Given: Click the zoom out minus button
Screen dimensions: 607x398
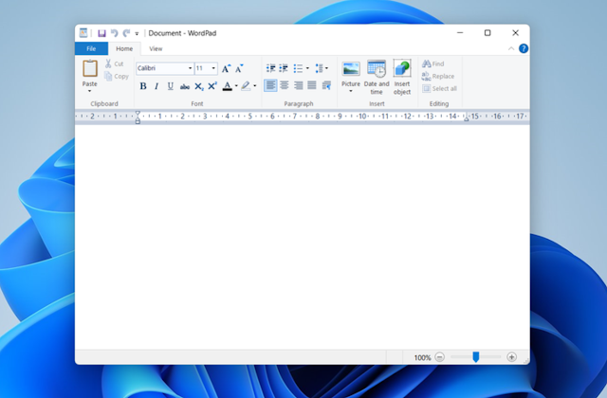Looking at the screenshot, I should 440,357.
